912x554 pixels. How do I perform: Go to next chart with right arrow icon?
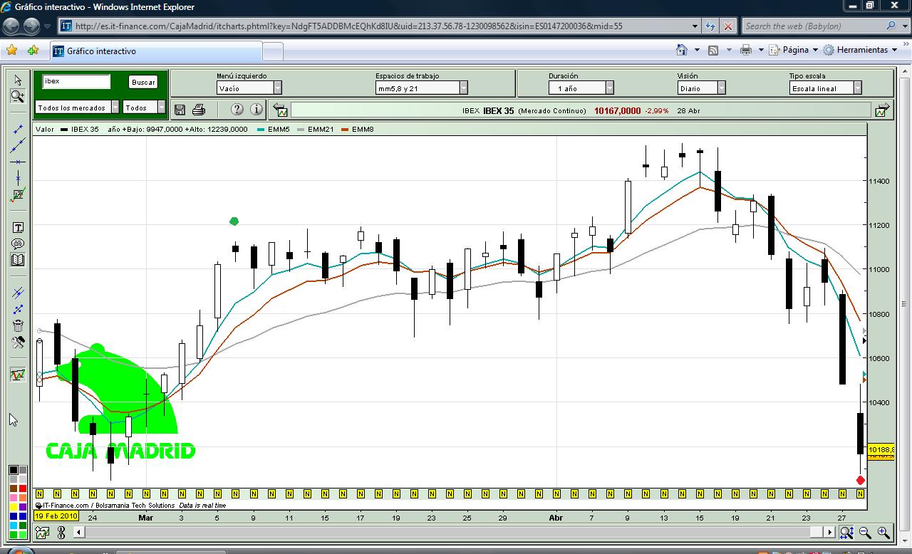coord(883,110)
